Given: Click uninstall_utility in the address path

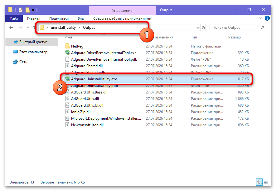Looking at the screenshot, I should 63,28.
